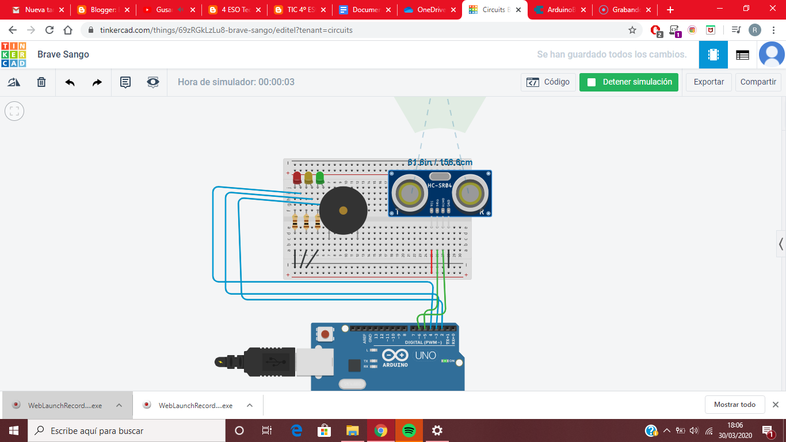
Task: Click the Exportar button
Action: [709, 82]
